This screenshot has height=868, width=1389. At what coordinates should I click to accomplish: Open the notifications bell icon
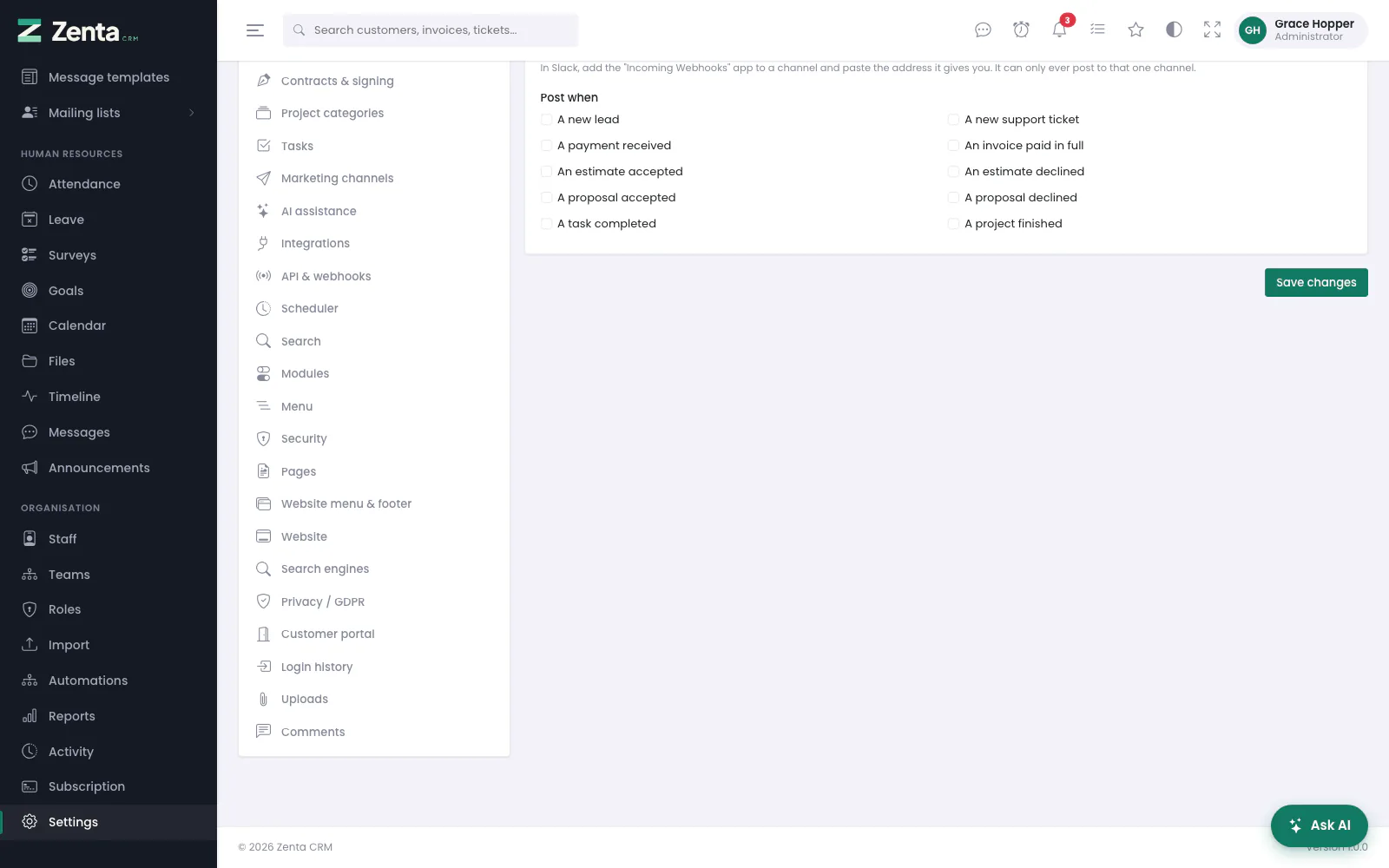tap(1059, 30)
